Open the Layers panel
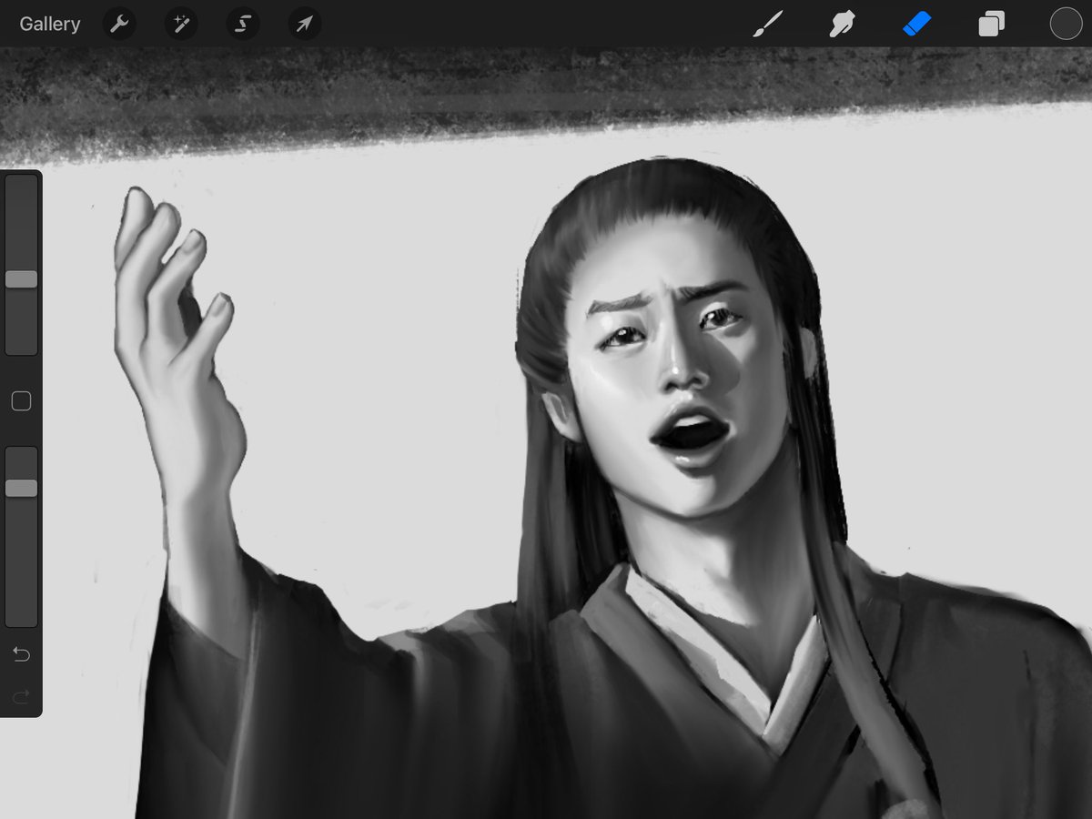Screen dimensions: 1092x819 991,24
